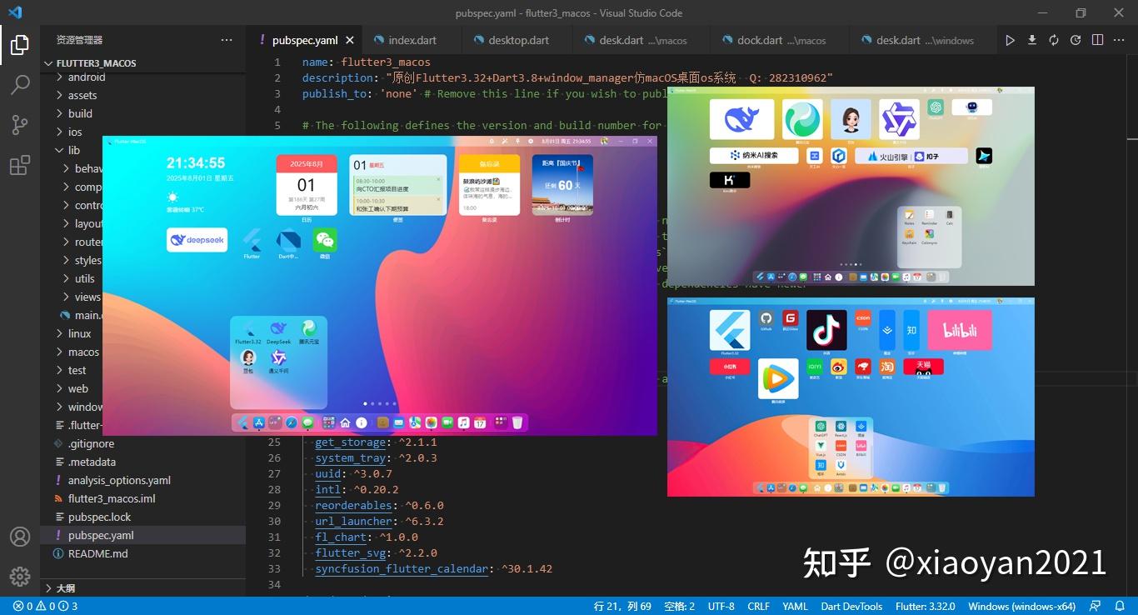Screen dimensions: 1138x615
Task: Toggle the notifications bell in the status bar
Action: click(x=1121, y=607)
